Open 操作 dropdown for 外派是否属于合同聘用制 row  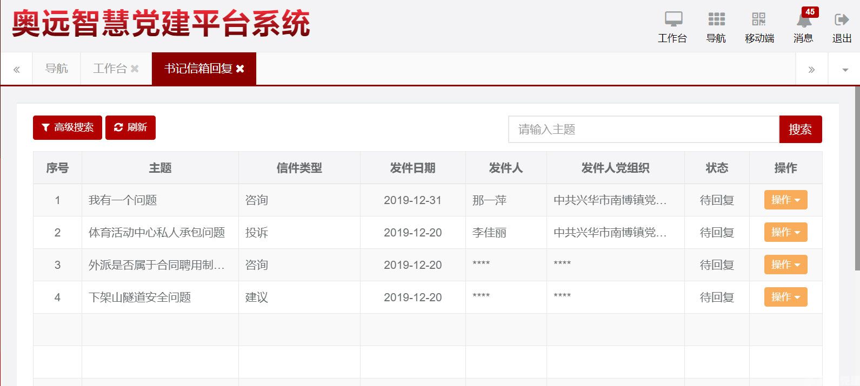785,265
